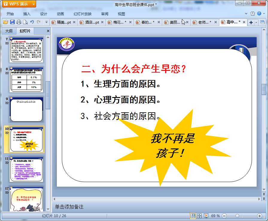Screen dimensions: 268x221
Task: Expand the Help dropdown arrow
Action: pos(264,13)
